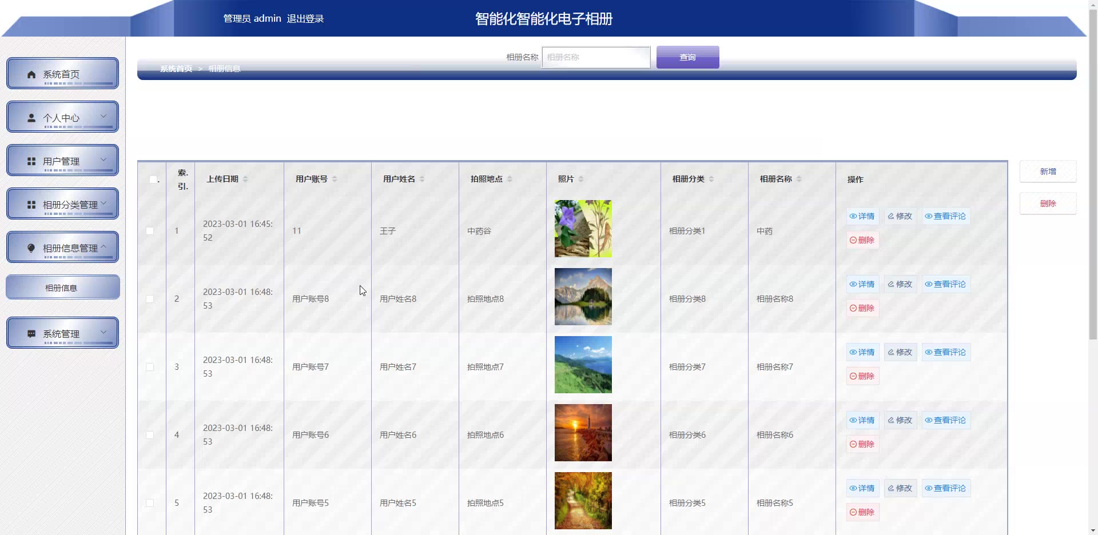Sort by 相册分类 column arrows
The width and height of the screenshot is (1098, 535).
[x=711, y=179]
